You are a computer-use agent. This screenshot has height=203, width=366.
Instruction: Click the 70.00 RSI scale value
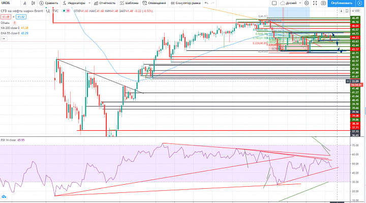[x=355, y=146]
